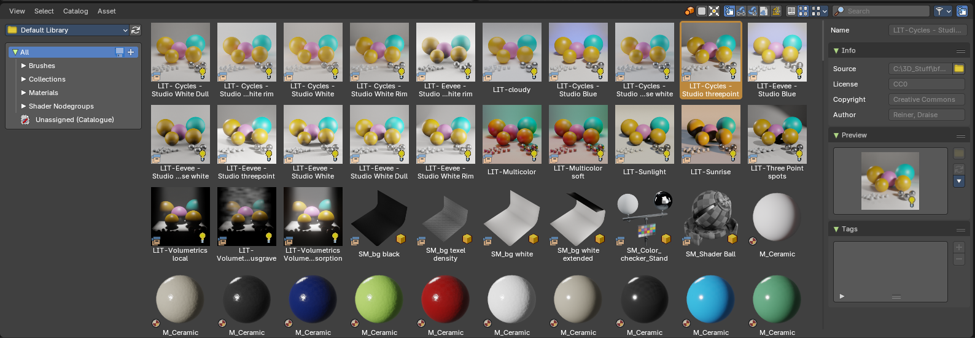Expand the Shader Nodegroups catalog
The image size is (975, 338).
coord(24,106)
